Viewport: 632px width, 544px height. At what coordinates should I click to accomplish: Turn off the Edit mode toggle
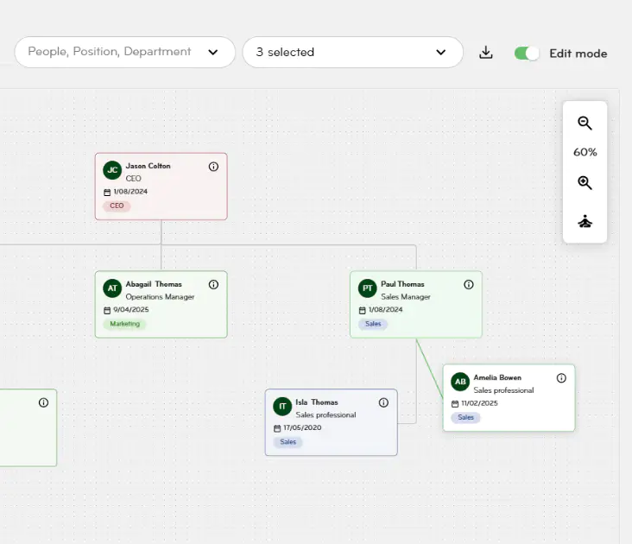[x=526, y=54]
